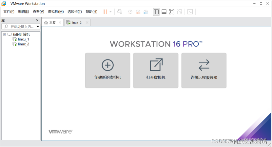The width and height of the screenshot is (272, 147).
Task: Collapse the 我的计算机 tree node
Action: click(5, 35)
